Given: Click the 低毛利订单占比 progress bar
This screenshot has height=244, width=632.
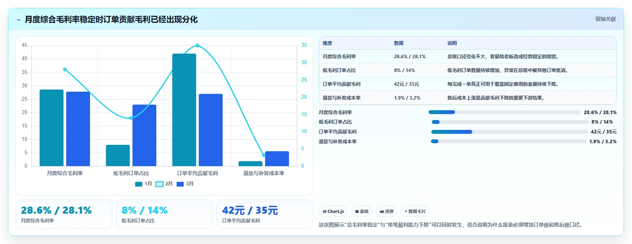Looking at the screenshot, I should (510, 122).
